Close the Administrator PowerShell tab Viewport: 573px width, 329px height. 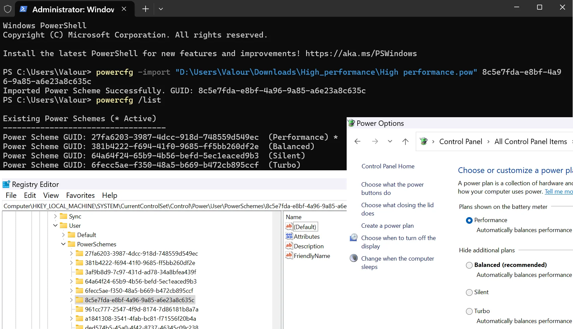coord(124,9)
